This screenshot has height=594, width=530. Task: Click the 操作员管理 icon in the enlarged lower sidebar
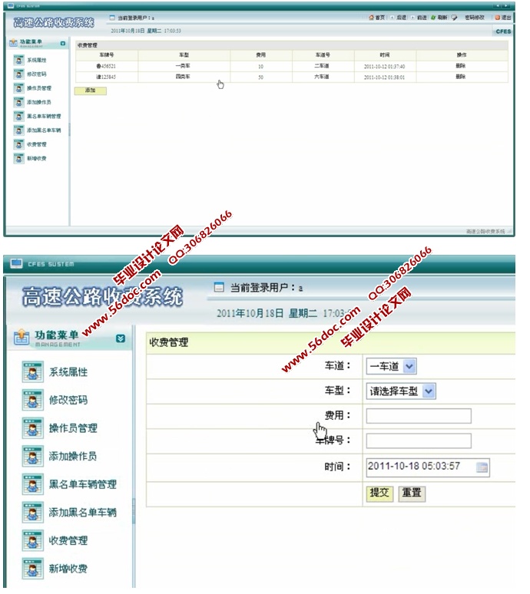point(32,428)
